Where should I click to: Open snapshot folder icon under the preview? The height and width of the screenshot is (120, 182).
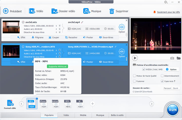(x=178, y=58)
